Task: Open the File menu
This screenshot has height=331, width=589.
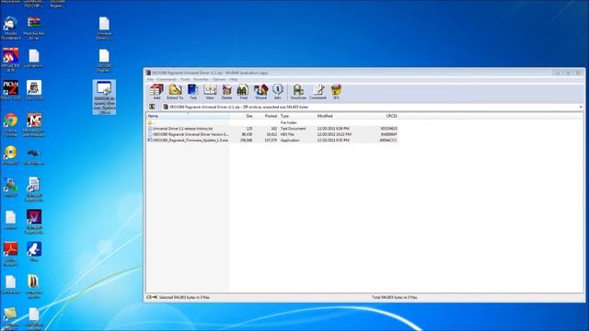Action: pos(150,80)
